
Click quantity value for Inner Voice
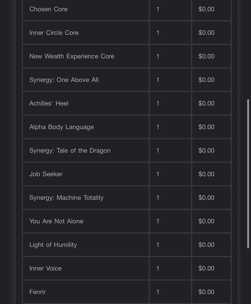[158, 268]
